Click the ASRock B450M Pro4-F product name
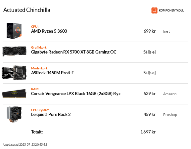 tap(53, 73)
